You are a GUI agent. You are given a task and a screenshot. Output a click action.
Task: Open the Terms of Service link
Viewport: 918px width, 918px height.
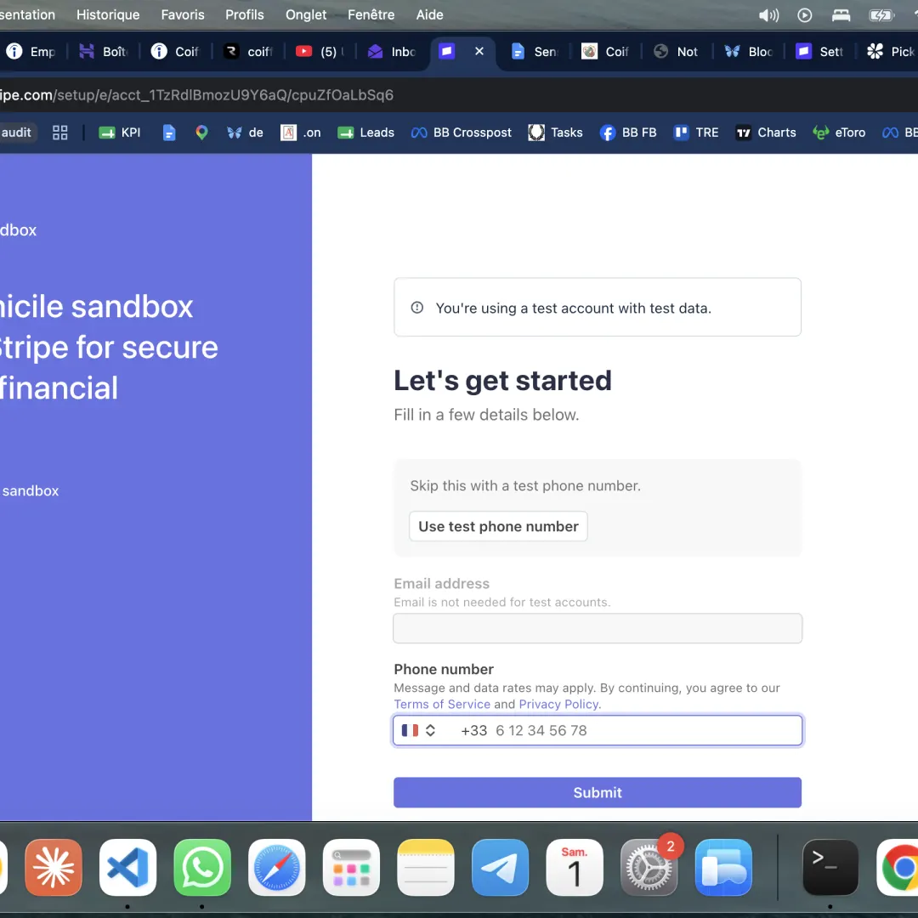pyautogui.click(x=442, y=704)
